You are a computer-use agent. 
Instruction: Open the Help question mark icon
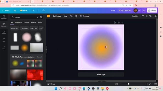pos(155,84)
